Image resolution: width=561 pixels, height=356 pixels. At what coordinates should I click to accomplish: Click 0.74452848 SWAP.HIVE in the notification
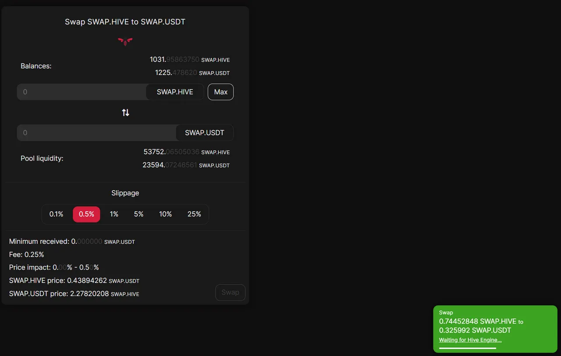click(x=478, y=321)
